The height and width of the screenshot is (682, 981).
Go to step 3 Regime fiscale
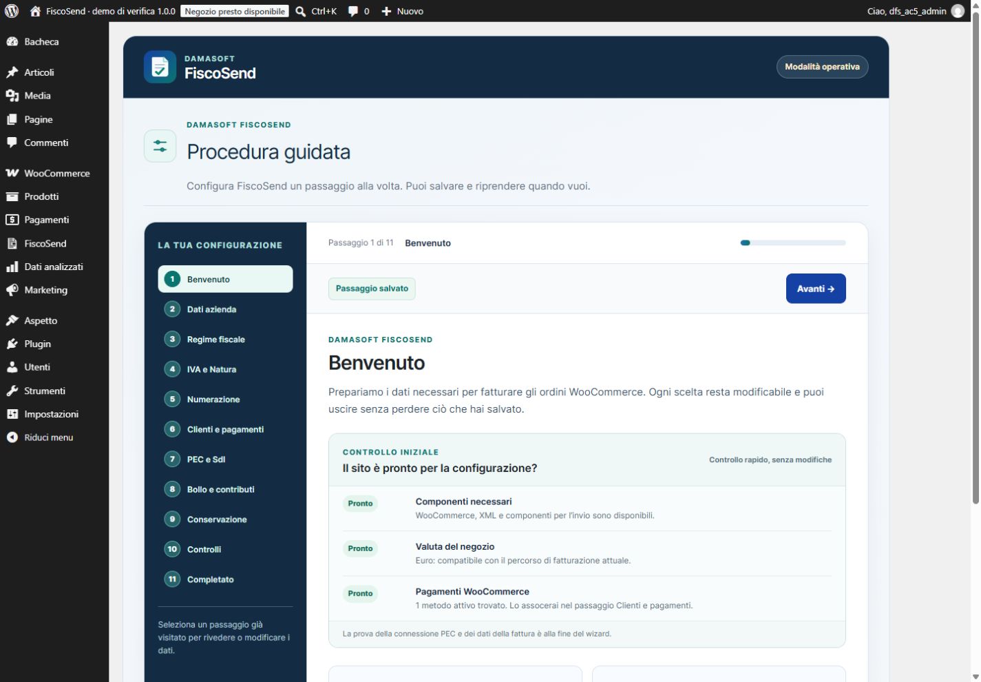[x=225, y=339]
